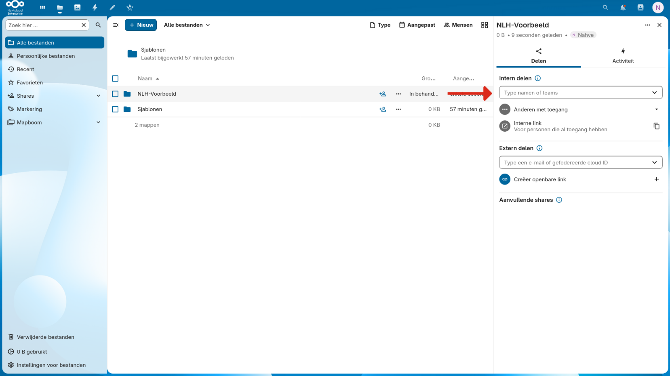Click Creëer openbare link
Image resolution: width=670 pixels, height=376 pixels.
pyautogui.click(x=540, y=179)
